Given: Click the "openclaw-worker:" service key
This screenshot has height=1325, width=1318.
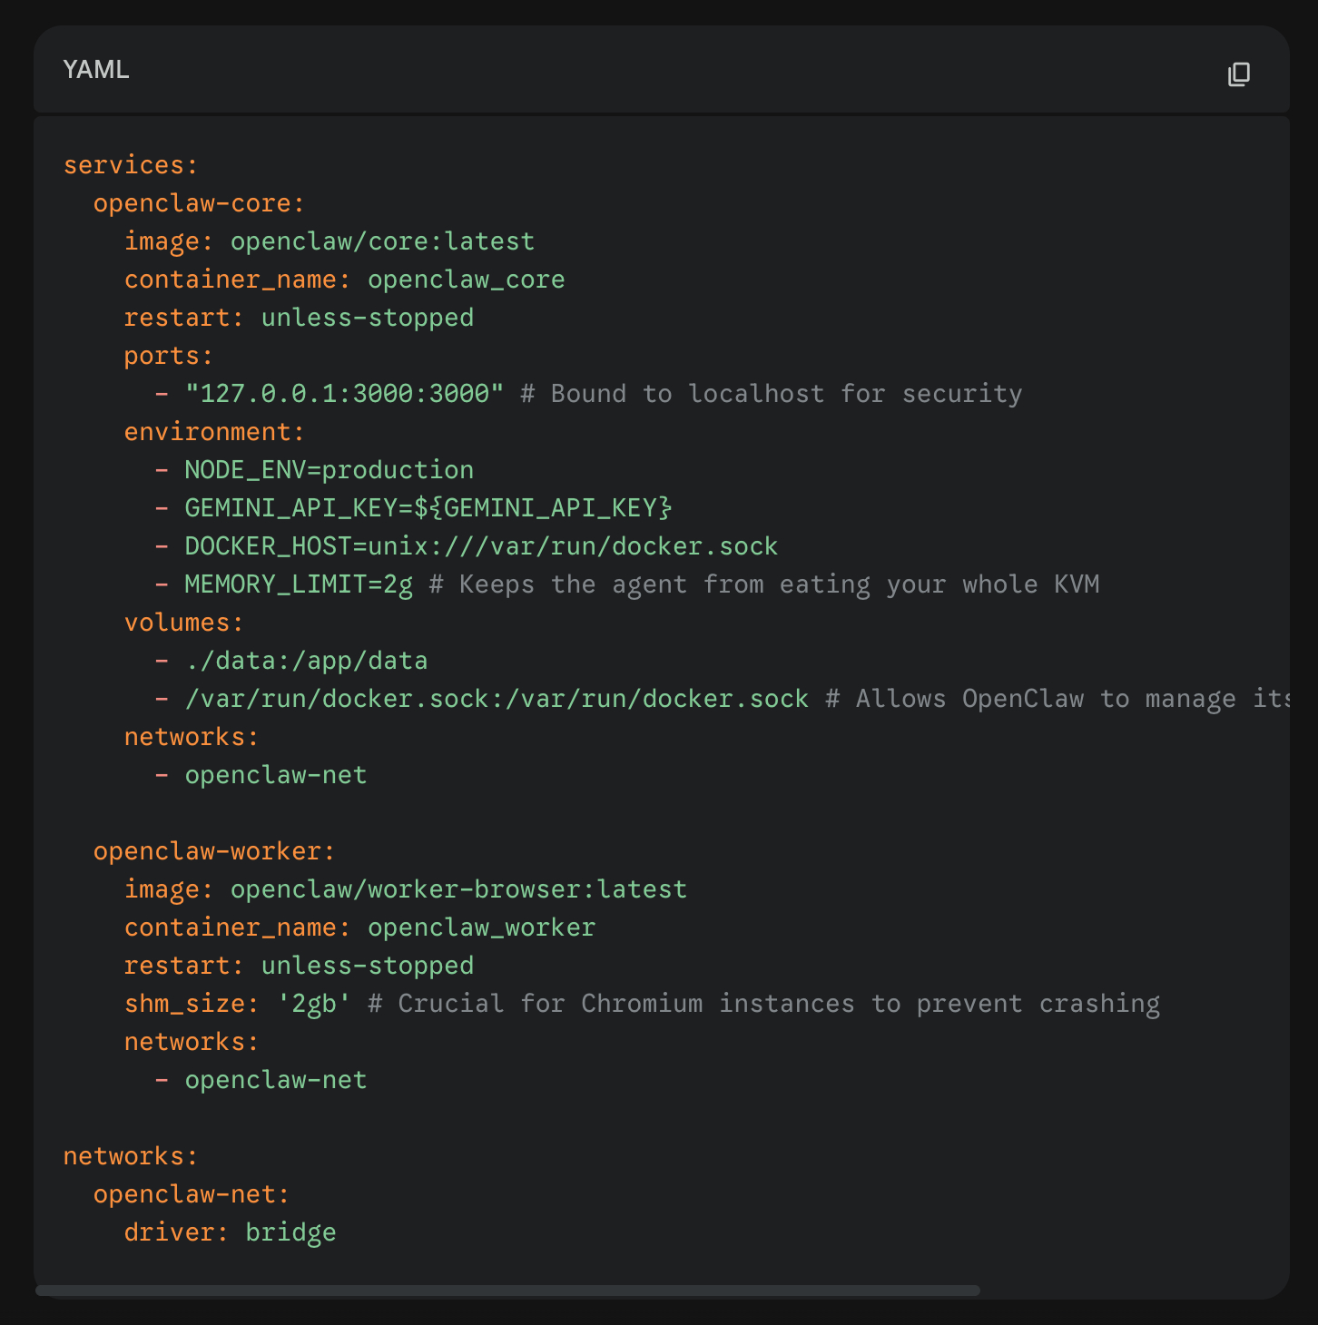Looking at the screenshot, I should [x=214, y=851].
